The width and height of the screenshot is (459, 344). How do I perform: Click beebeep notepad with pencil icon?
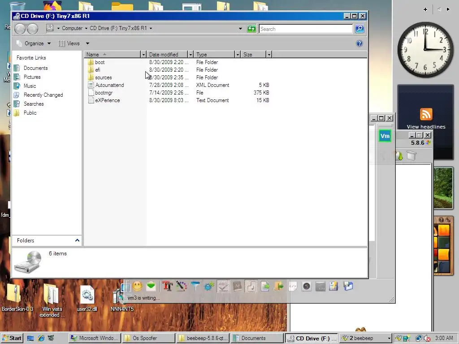click(333, 286)
